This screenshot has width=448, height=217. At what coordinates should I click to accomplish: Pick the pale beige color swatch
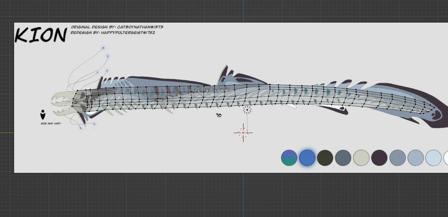pyautogui.click(x=361, y=158)
